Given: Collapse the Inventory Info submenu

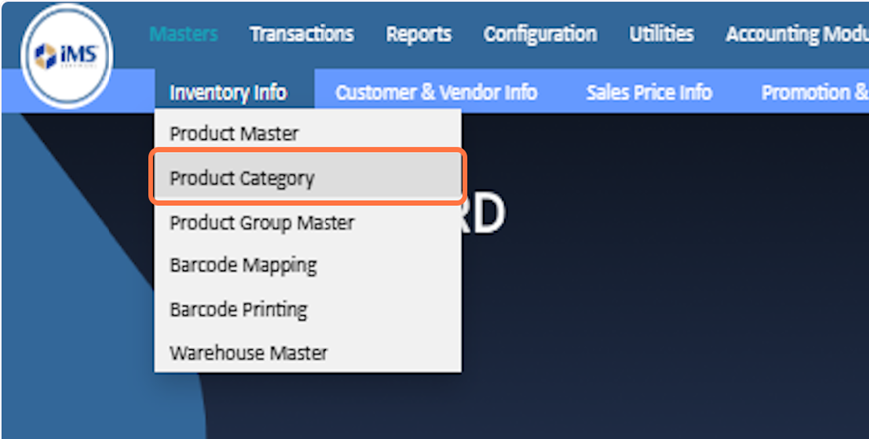Looking at the screenshot, I should click(228, 93).
